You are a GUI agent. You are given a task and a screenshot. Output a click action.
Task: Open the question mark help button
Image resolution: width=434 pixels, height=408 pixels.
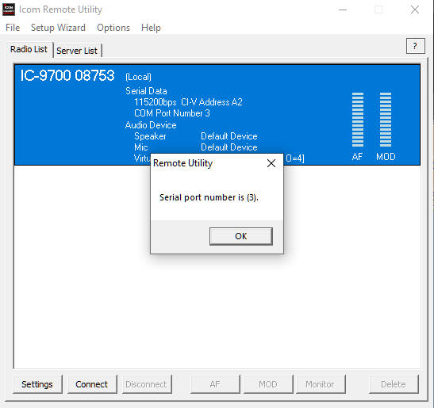415,46
